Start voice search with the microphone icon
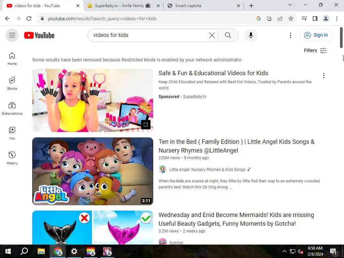The image size is (344, 258). [251, 35]
